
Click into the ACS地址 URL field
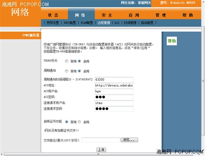pos(114,85)
